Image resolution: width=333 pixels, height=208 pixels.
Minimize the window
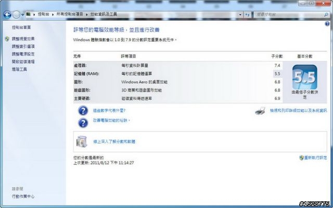(x=303, y=3)
